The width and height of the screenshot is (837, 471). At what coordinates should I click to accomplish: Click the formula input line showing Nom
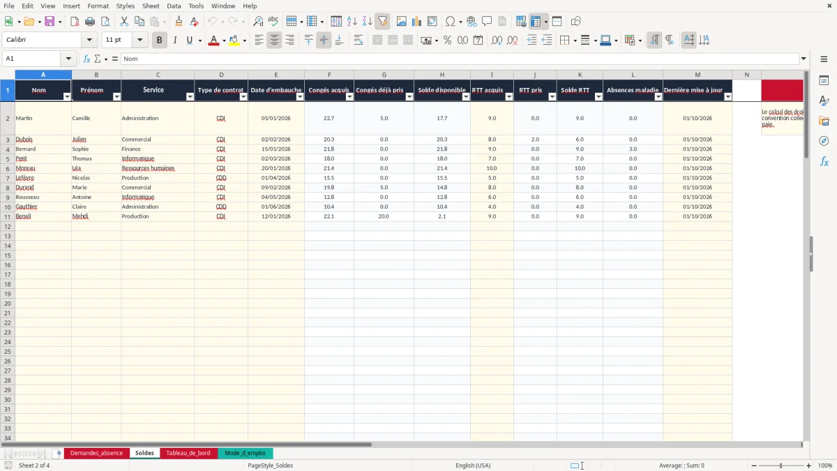pyautogui.click(x=459, y=59)
